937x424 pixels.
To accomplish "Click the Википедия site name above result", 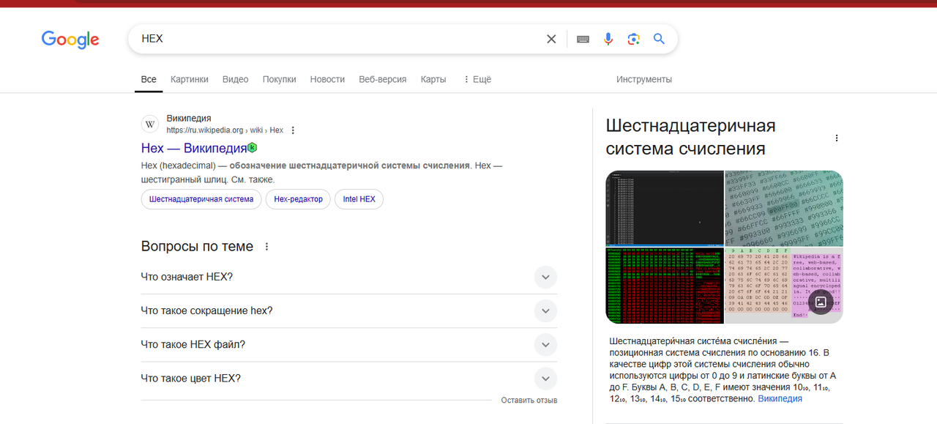I will [189, 118].
